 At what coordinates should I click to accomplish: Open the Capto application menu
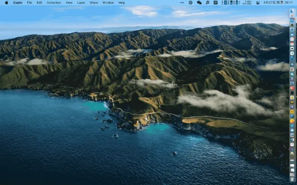pos(18,3)
